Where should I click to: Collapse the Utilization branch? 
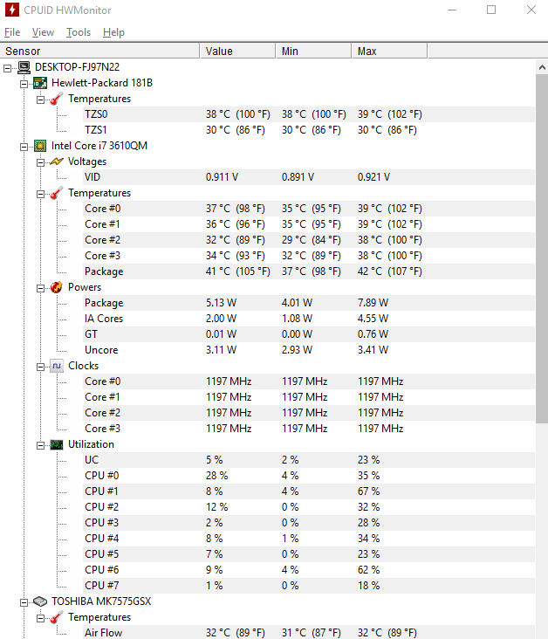tap(40, 445)
